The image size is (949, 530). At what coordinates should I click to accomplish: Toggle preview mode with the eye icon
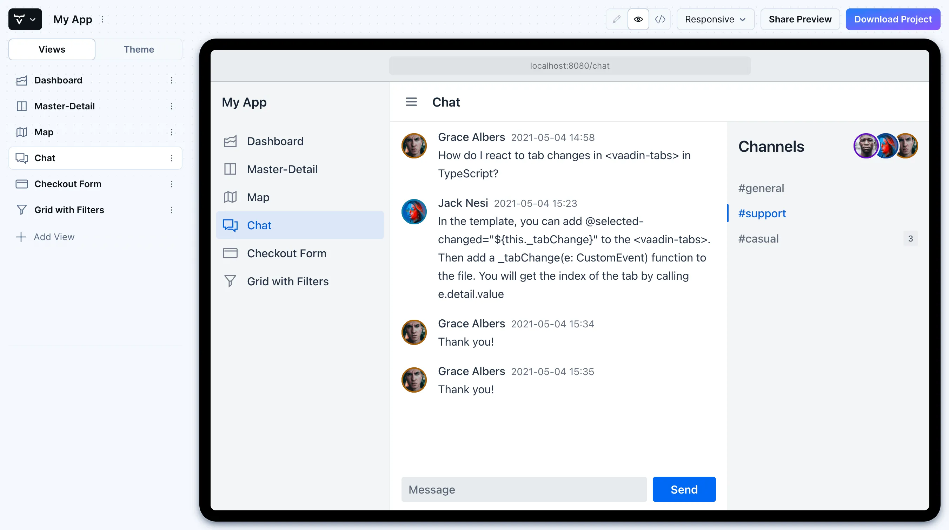coord(638,19)
